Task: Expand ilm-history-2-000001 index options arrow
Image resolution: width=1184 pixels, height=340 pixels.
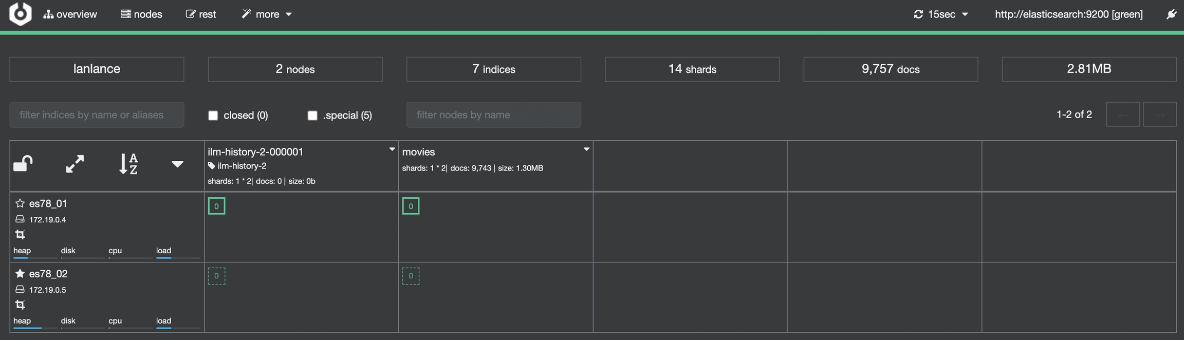Action: pyautogui.click(x=392, y=149)
